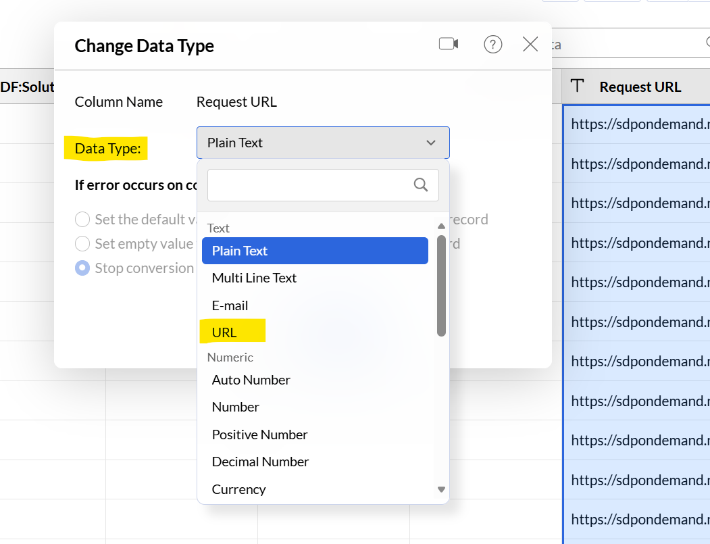Viewport: 710px width, 544px height.
Task: Click the text type icon beside Request URL
Action: [x=577, y=86]
